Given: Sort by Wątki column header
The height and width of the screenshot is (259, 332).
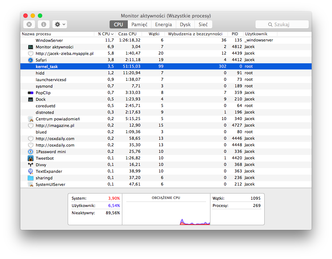Looking at the screenshot, I should pyautogui.click(x=154, y=34).
